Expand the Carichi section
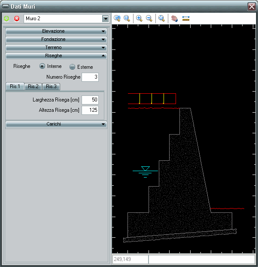The image size is (258, 267). (x=56, y=124)
